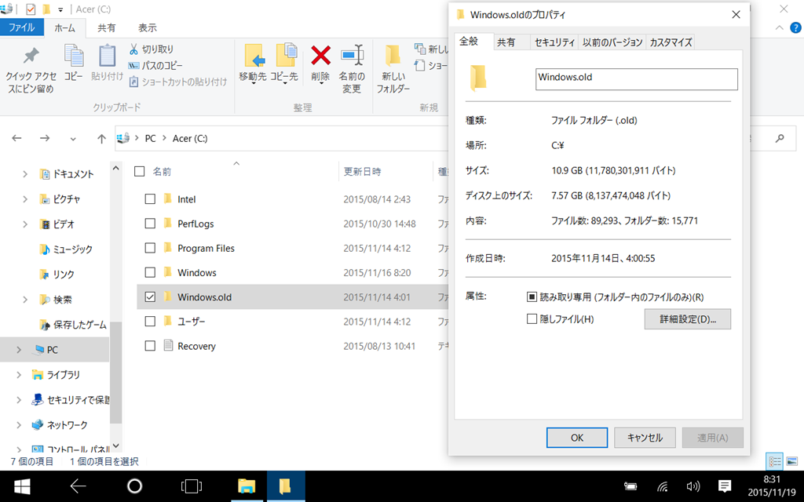Enable the hidden file (隠しファイル) checkbox
Screen dimensions: 804x502
pyautogui.click(x=532, y=319)
